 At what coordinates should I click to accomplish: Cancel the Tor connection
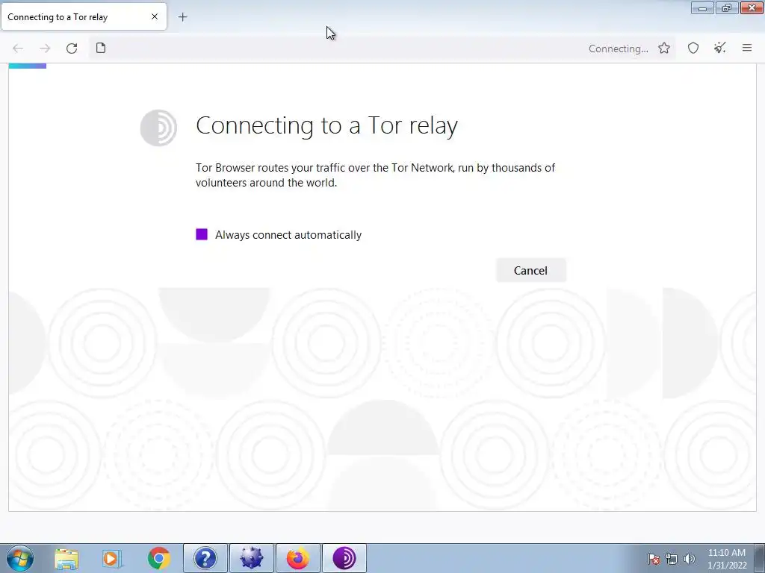tap(531, 270)
